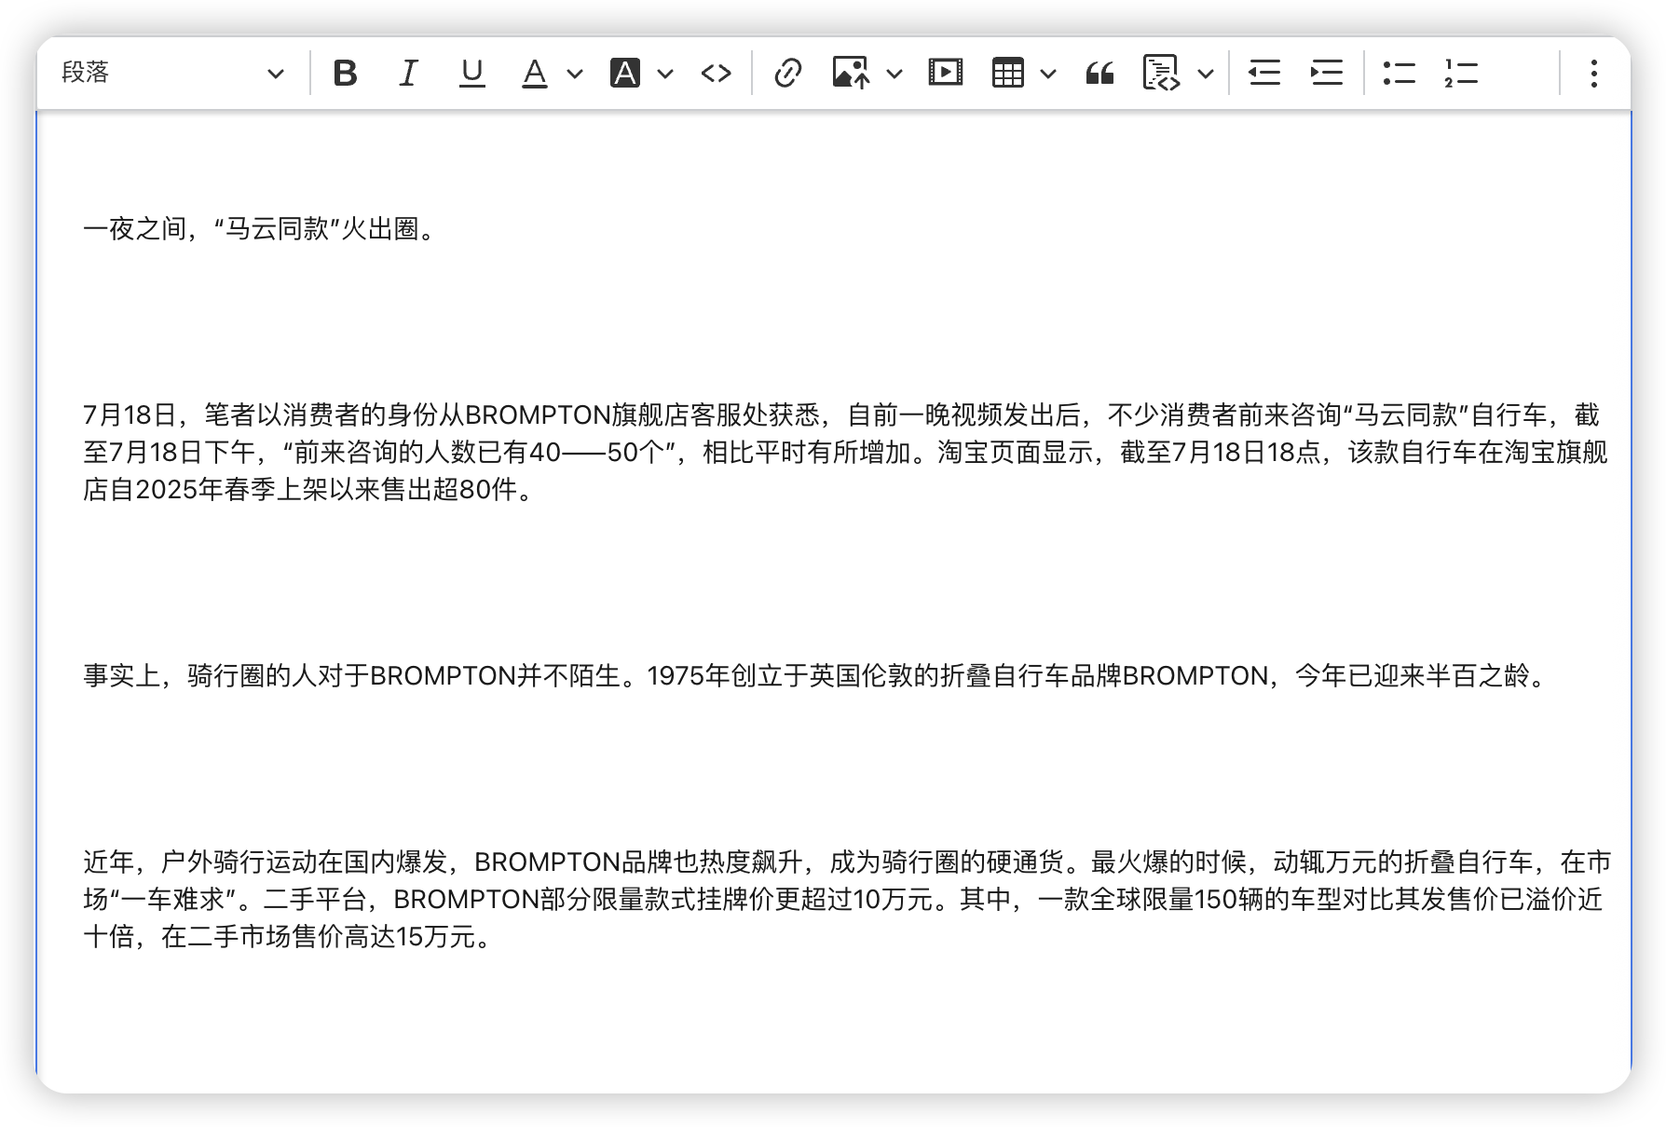Increase paragraph indent

(x=1327, y=73)
